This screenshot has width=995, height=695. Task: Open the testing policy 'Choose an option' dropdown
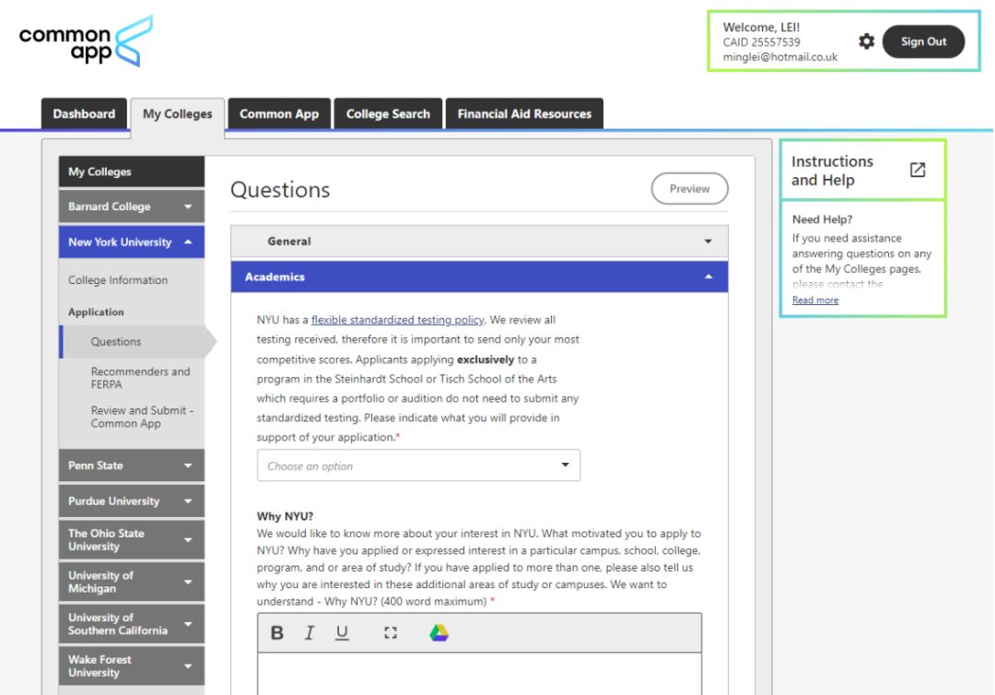point(419,465)
